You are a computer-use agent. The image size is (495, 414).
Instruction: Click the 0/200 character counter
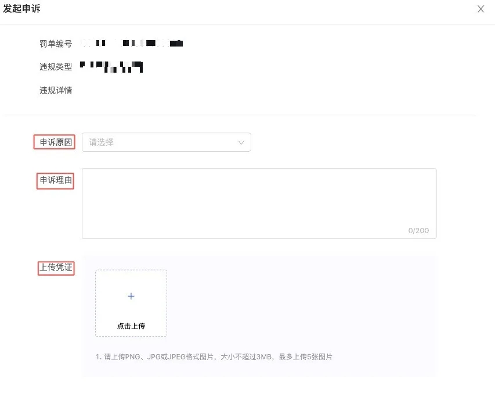pyautogui.click(x=418, y=231)
